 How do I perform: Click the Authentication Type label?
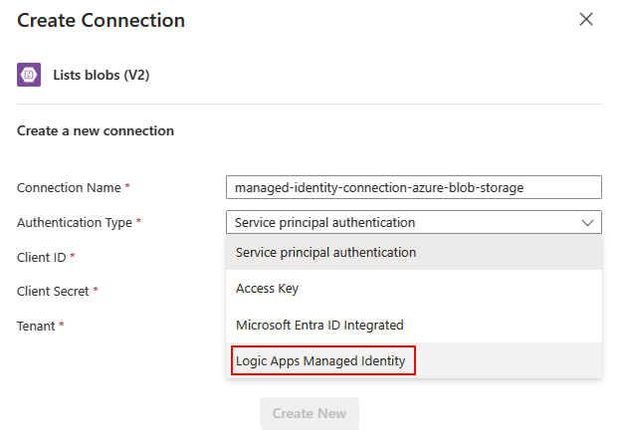(x=75, y=223)
